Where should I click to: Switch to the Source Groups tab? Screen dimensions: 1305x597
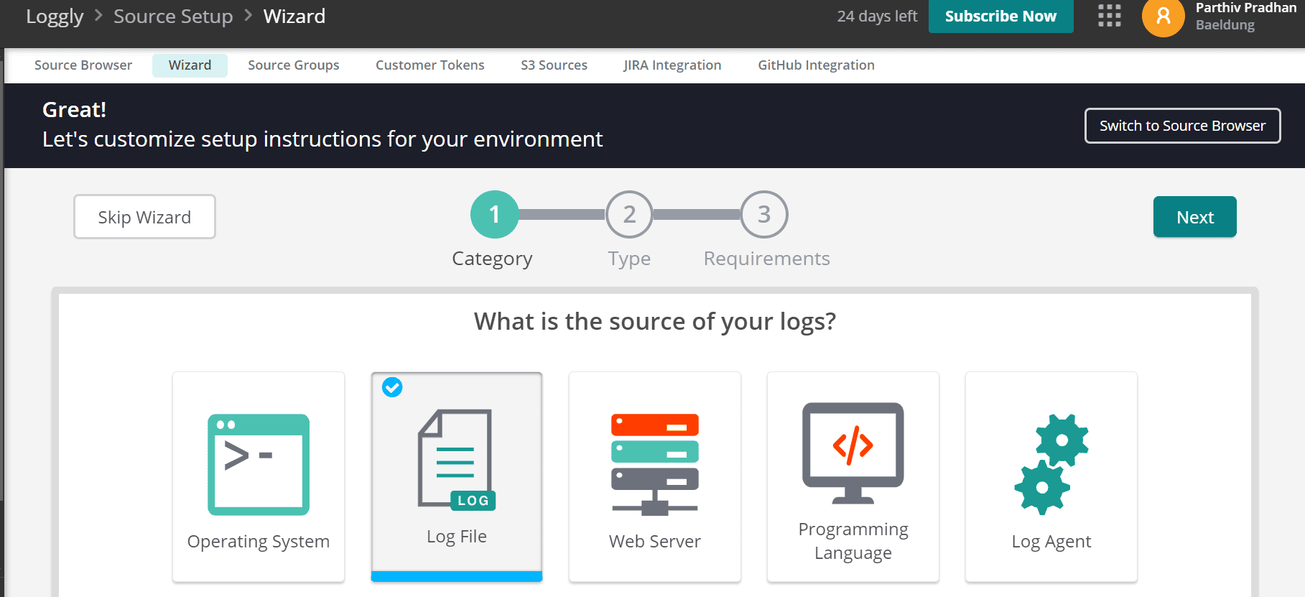point(293,65)
